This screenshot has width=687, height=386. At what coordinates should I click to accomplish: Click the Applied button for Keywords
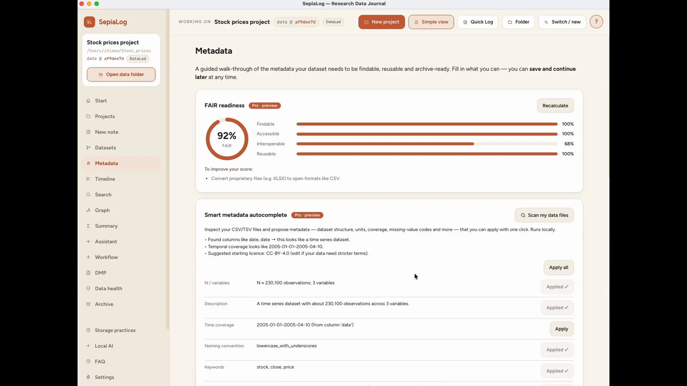pyautogui.click(x=557, y=371)
